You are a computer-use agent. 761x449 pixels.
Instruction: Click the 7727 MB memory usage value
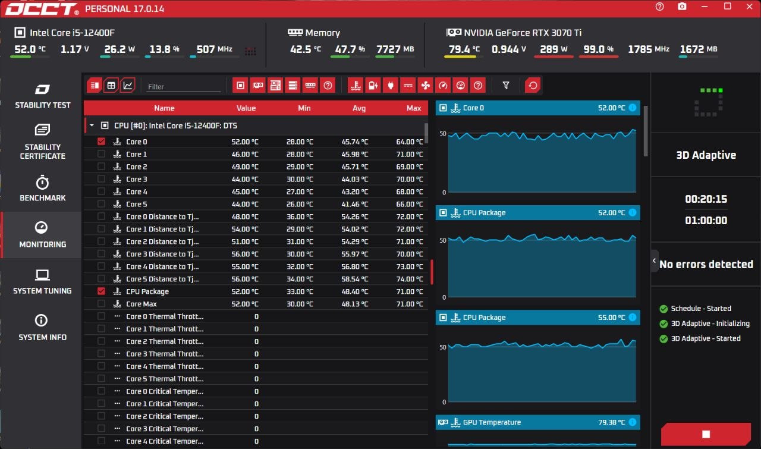pyautogui.click(x=395, y=49)
